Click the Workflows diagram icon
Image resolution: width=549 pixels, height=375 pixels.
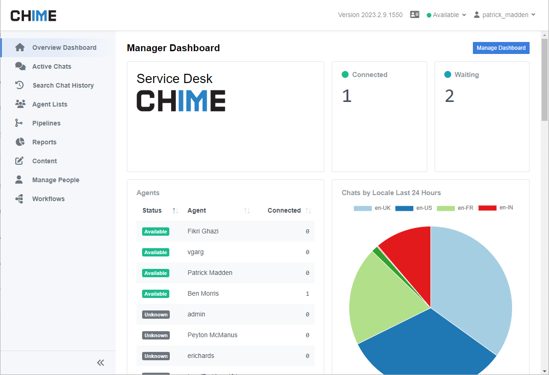click(19, 198)
